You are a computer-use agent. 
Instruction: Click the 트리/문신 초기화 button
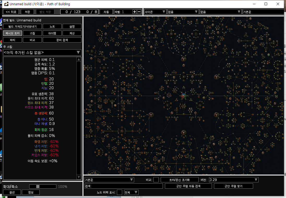pos(180,180)
